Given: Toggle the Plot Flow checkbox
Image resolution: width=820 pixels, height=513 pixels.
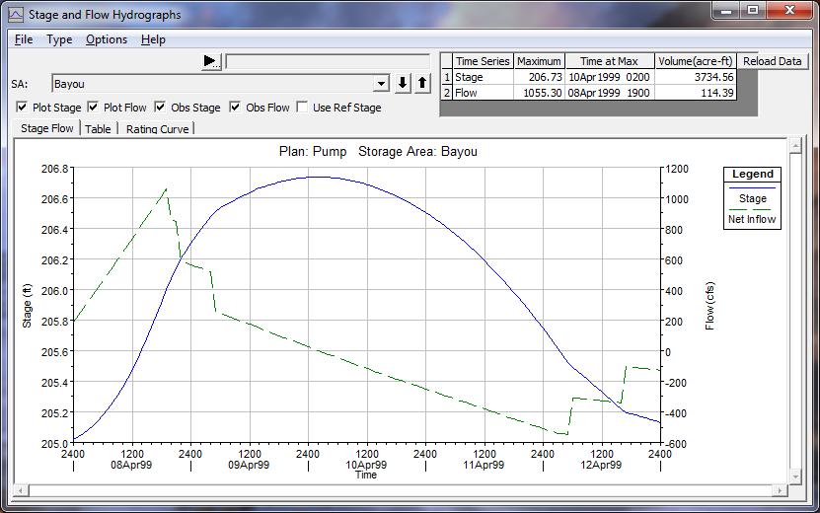Looking at the screenshot, I should tap(94, 108).
